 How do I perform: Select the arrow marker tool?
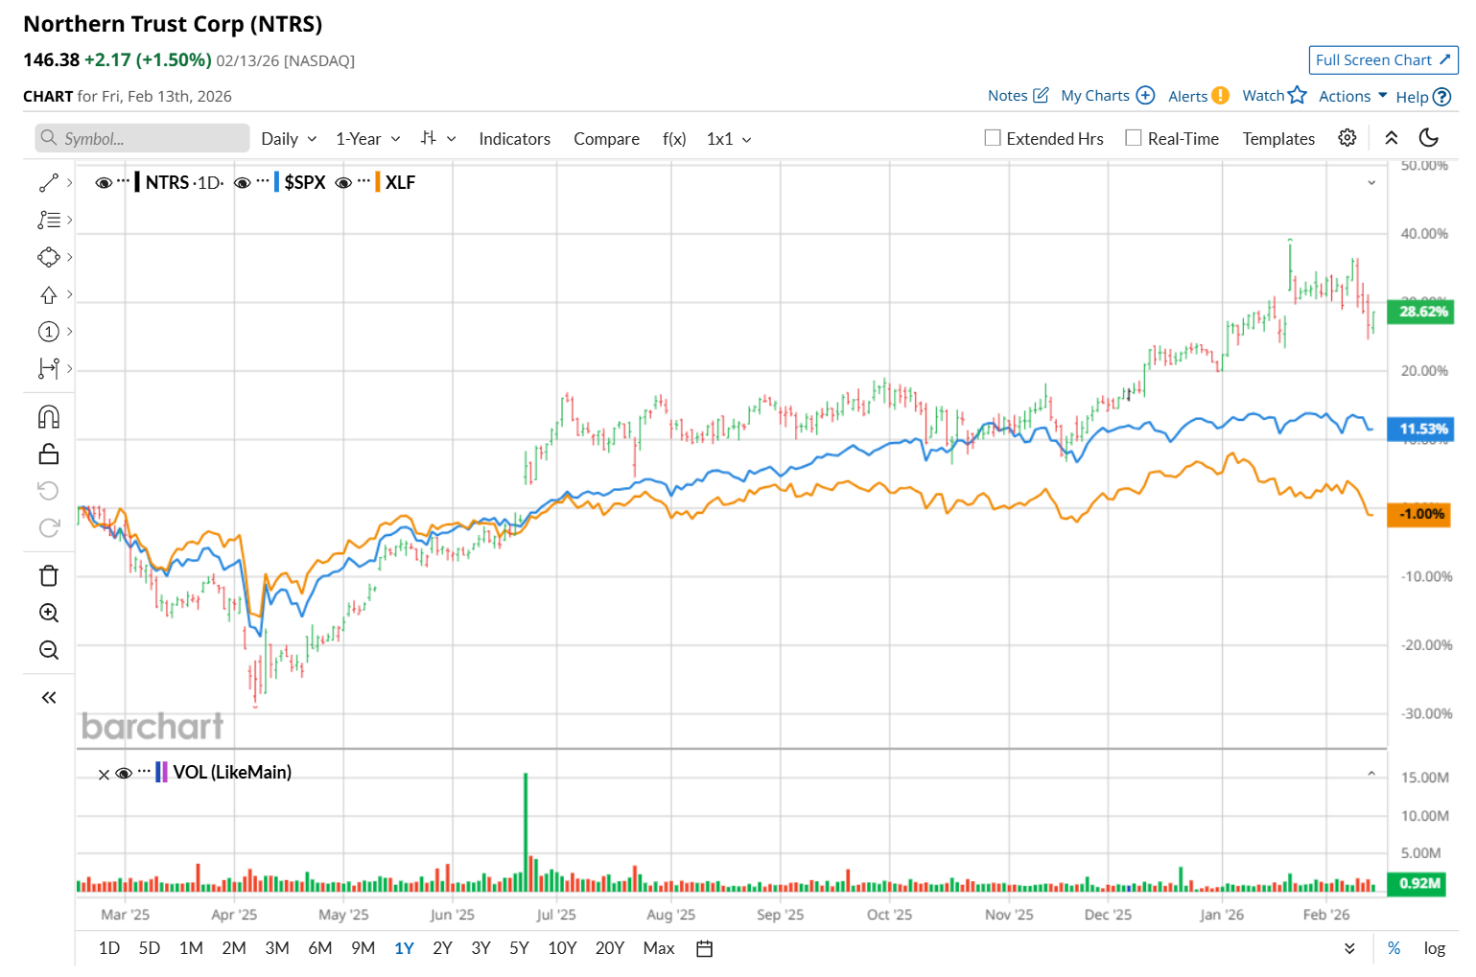click(49, 294)
